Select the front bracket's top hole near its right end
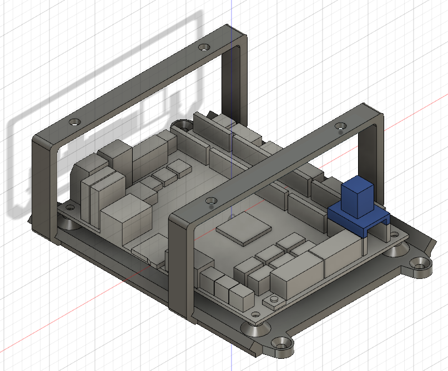Viewport: 448px width, 371px height. pyautogui.click(x=340, y=126)
